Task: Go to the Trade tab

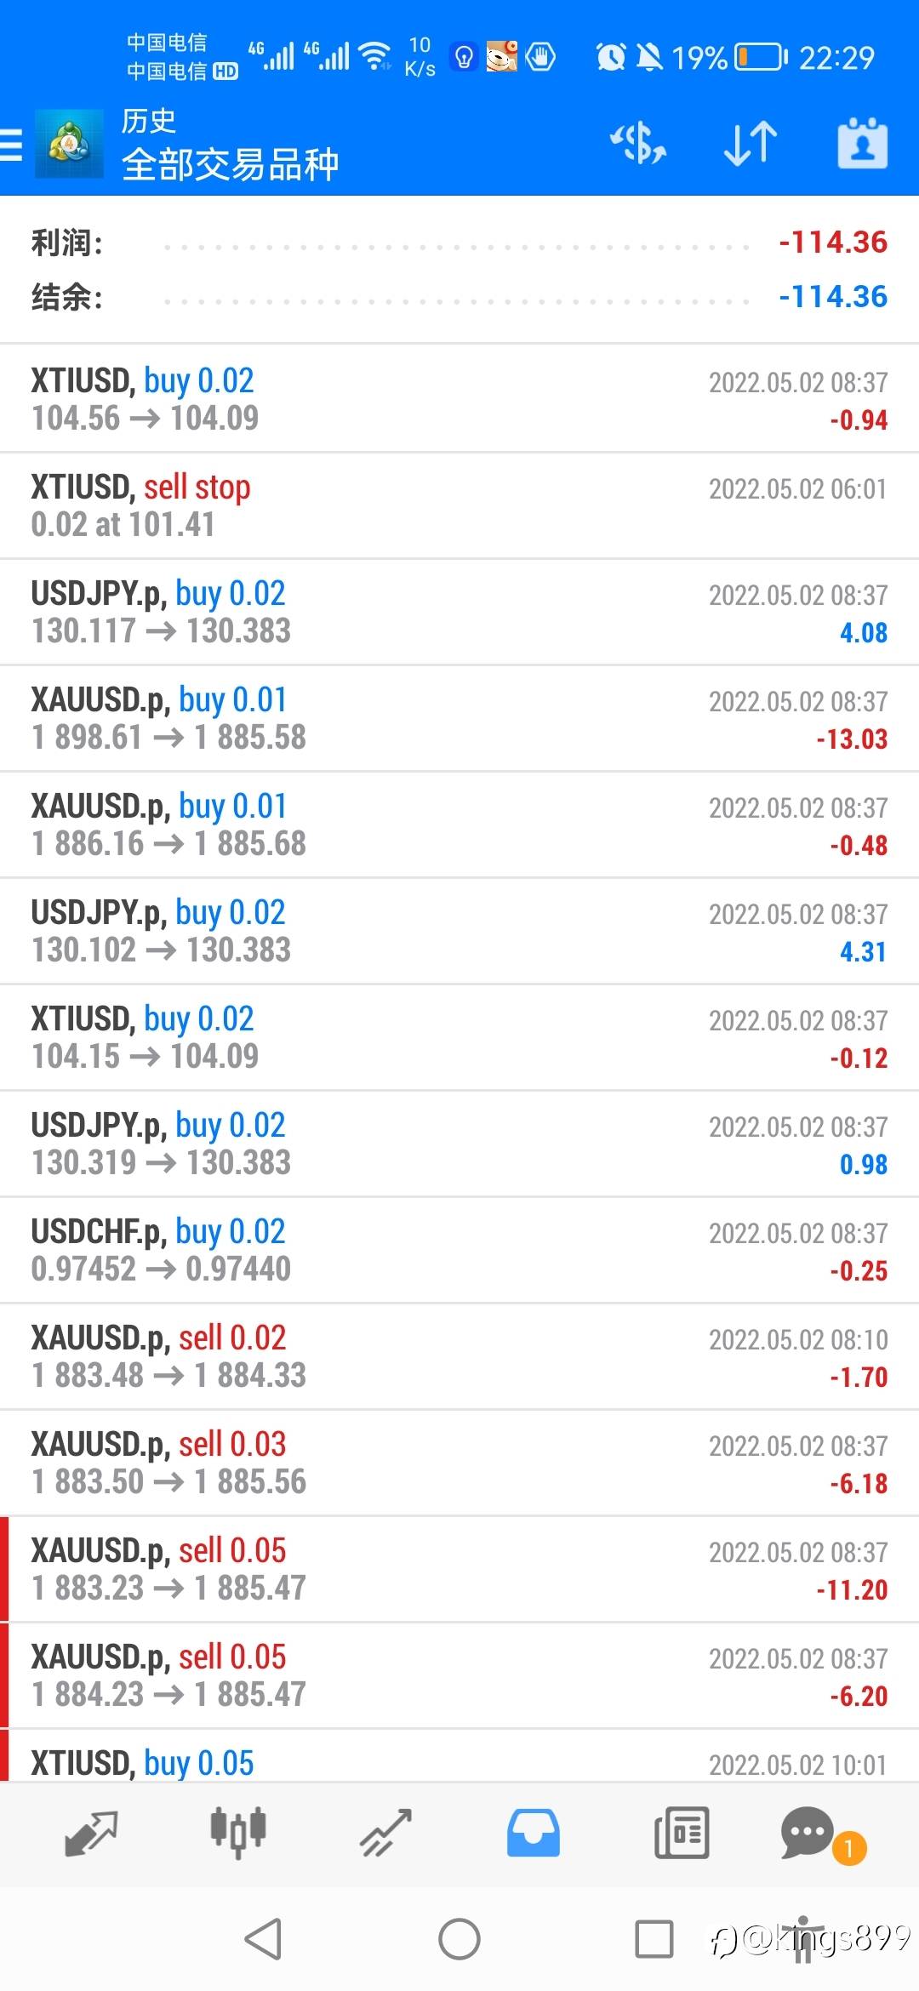Action: (x=385, y=1832)
